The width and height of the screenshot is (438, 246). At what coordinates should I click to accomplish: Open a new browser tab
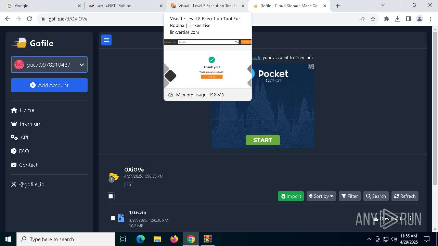click(338, 6)
